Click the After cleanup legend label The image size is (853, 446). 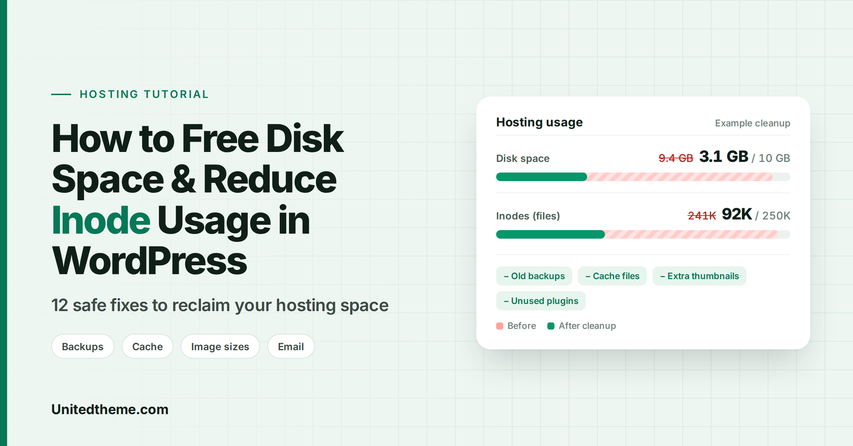click(x=588, y=326)
